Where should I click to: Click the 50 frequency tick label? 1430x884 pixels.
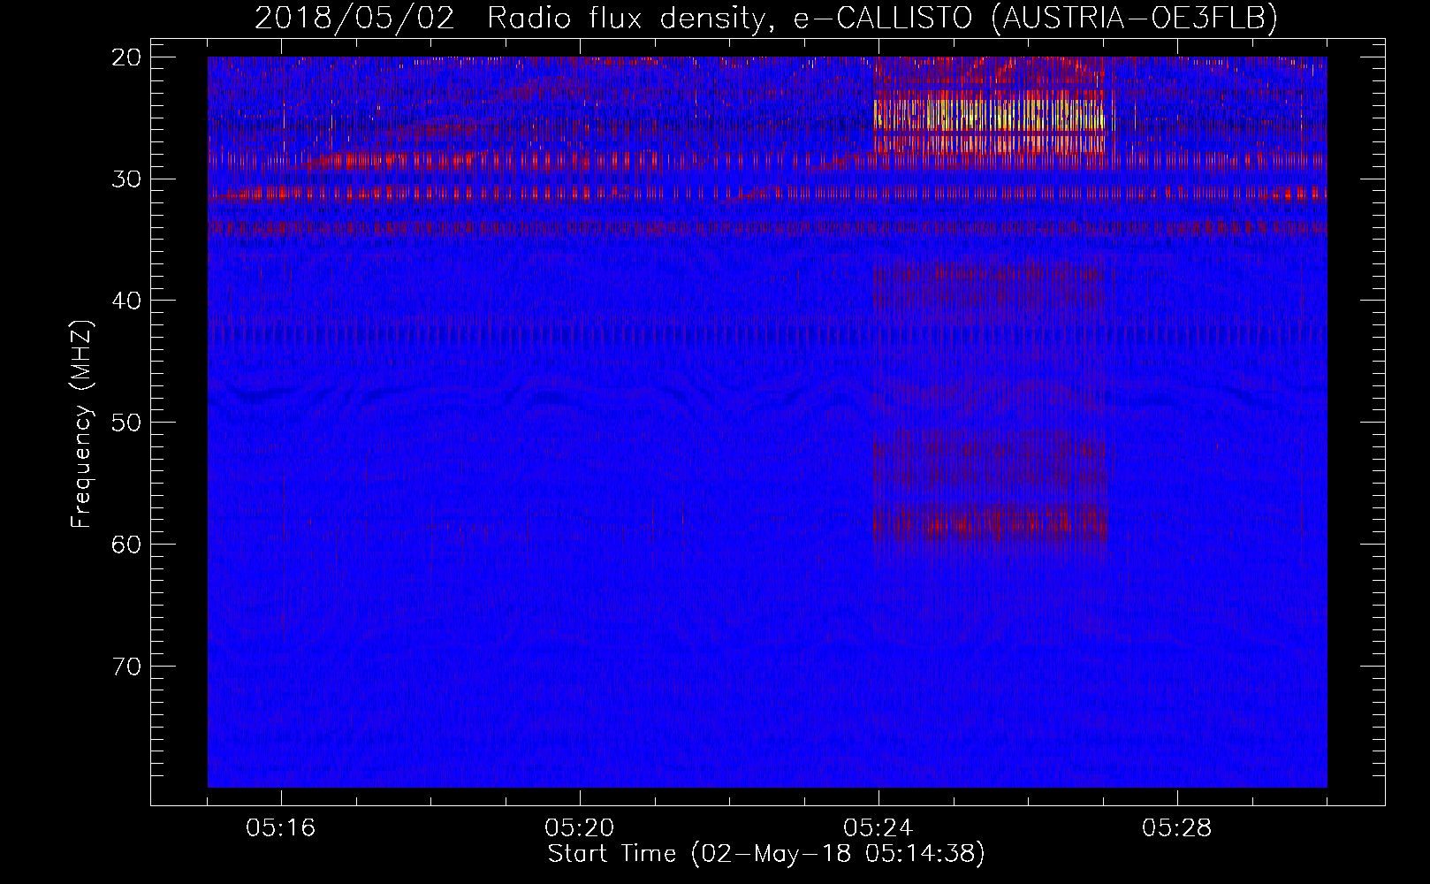click(x=127, y=423)
